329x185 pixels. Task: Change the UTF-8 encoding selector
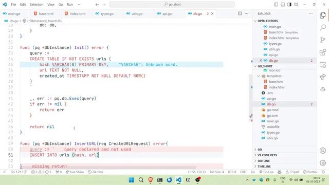[232, 172]
